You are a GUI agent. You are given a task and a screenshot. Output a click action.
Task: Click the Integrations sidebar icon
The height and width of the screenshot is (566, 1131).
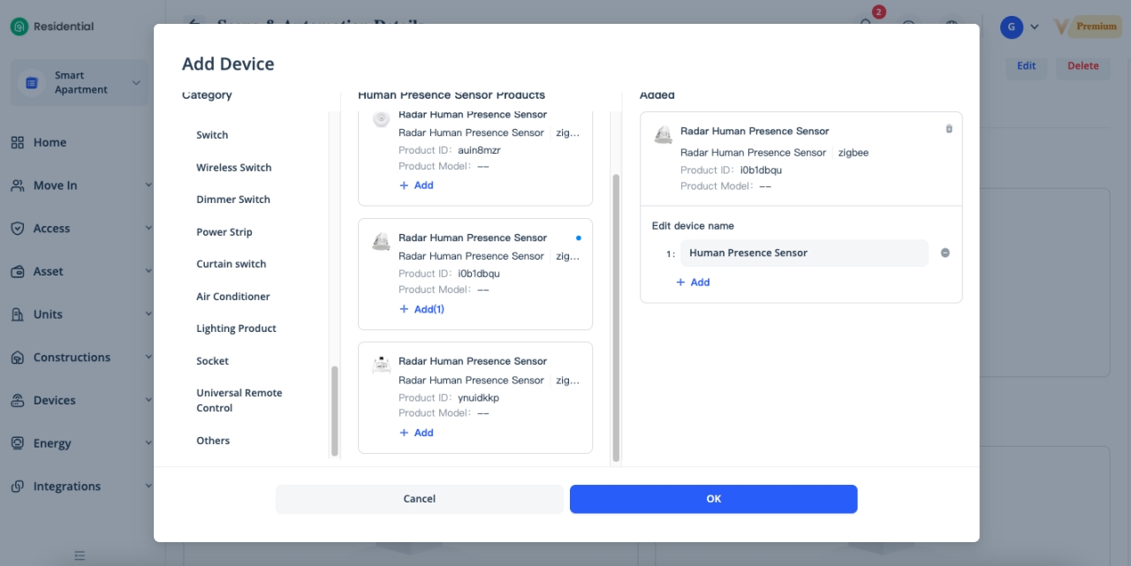point(17,487)
